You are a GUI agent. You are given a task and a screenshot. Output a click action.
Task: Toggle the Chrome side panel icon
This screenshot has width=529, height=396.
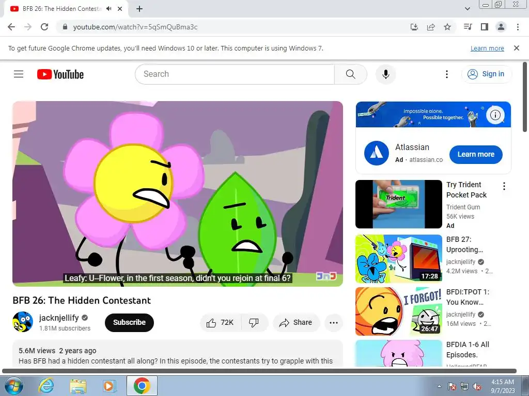(x=485, y=27)
